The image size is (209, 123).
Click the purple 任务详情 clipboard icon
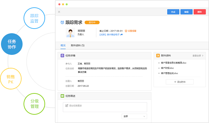(x=62, y=56)
